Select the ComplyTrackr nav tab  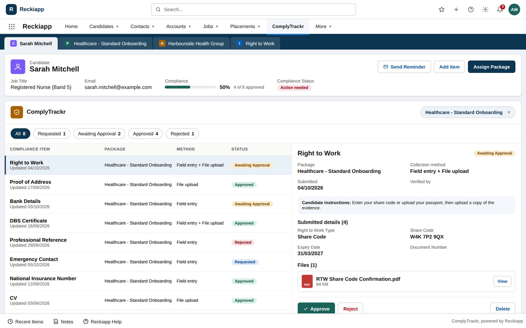pos(288,27)
